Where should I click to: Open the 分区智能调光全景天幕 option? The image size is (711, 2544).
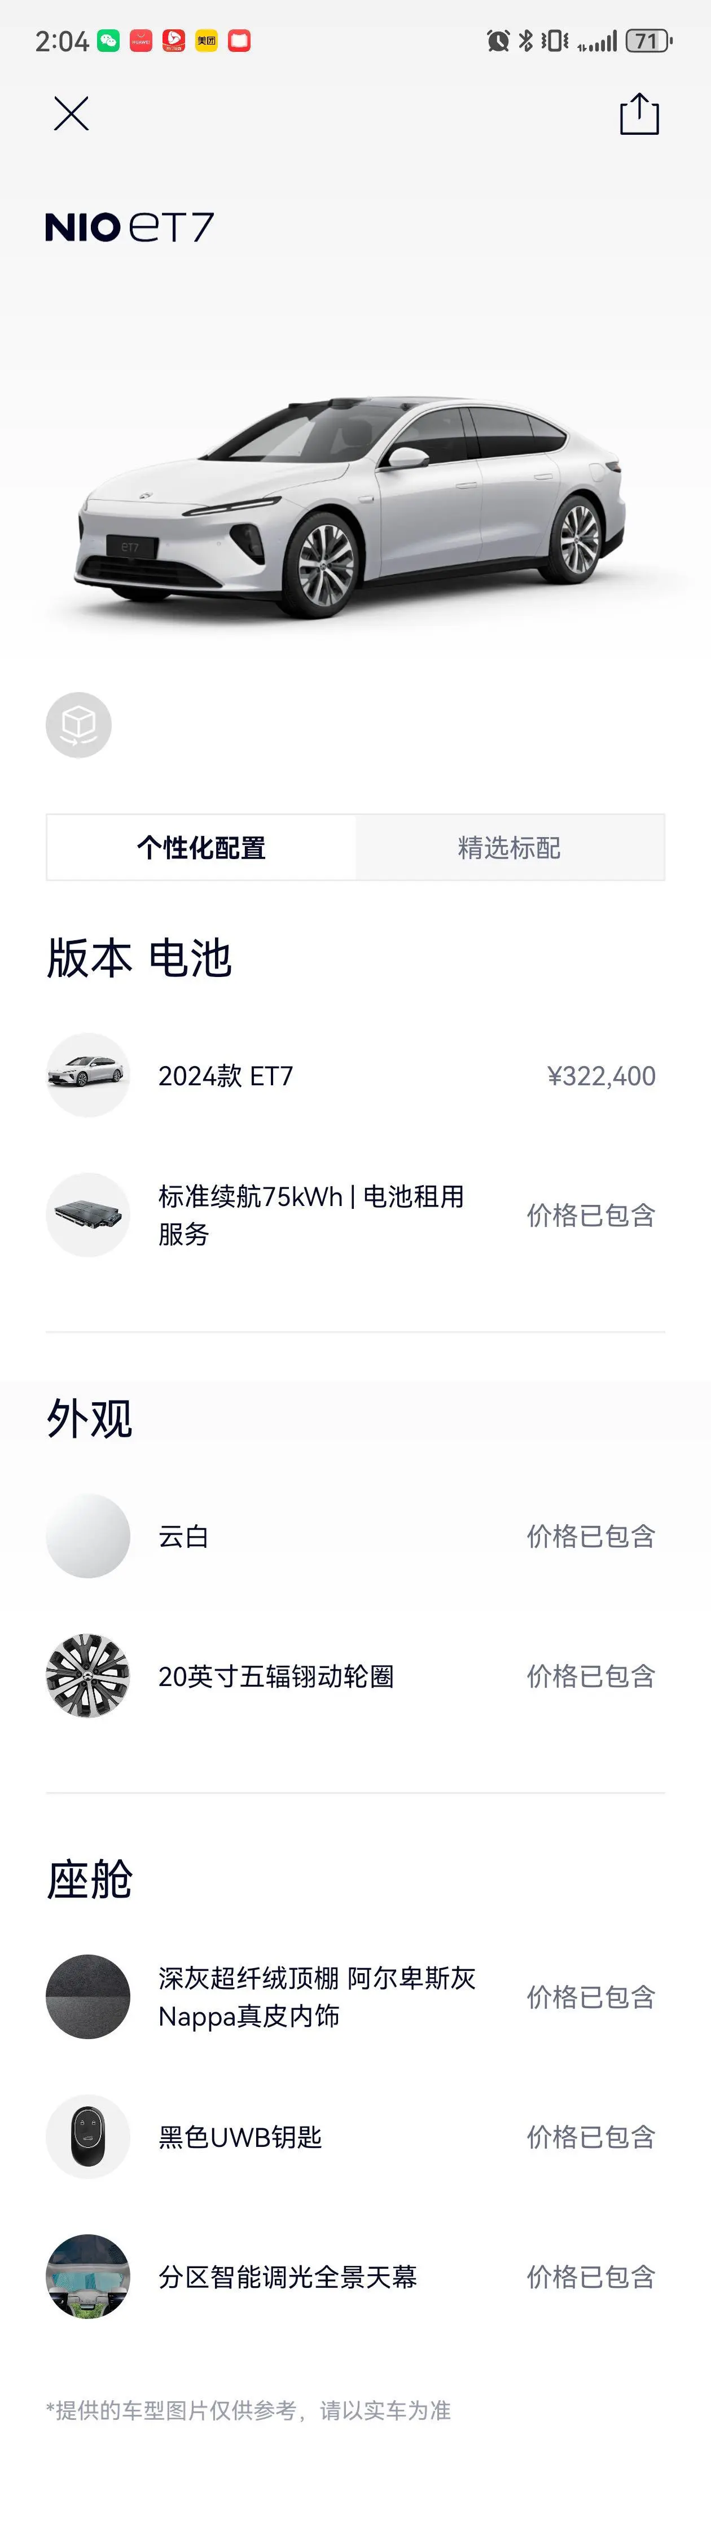[287, 2277]
